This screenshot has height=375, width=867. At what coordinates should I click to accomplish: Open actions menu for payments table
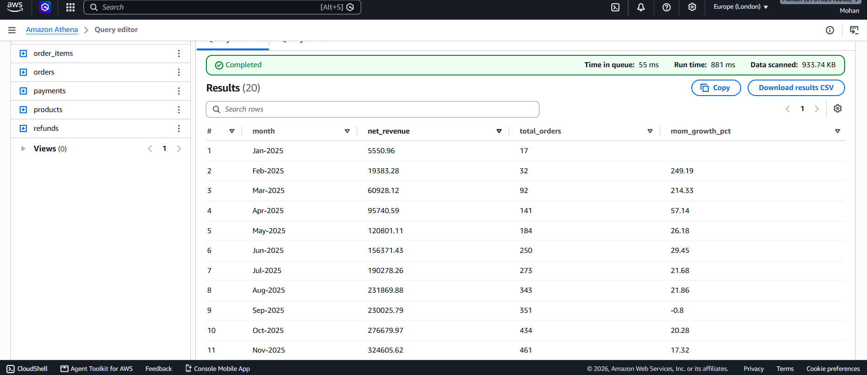point(179,91)
